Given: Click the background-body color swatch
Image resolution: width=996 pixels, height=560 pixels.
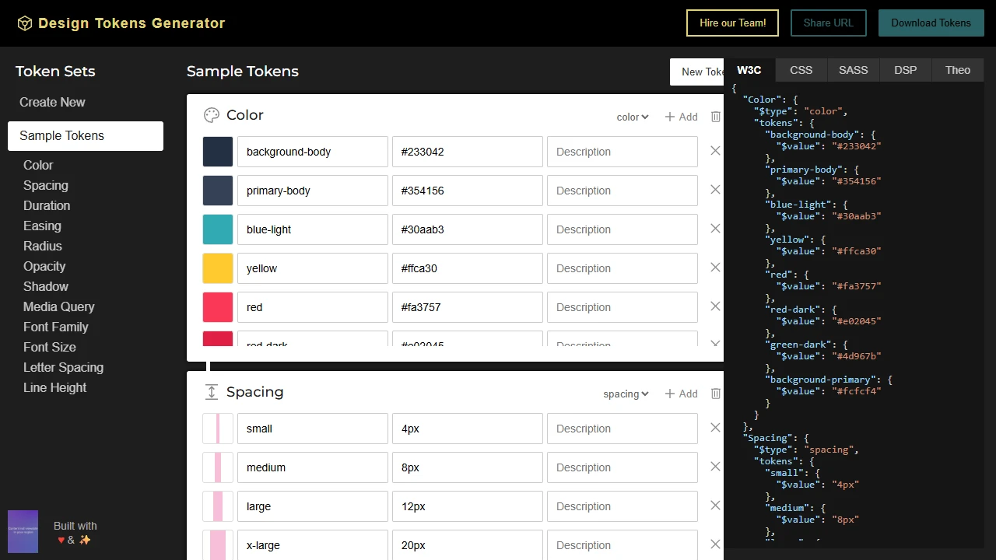Looking at the screenshot, I should tap(217, 151).
